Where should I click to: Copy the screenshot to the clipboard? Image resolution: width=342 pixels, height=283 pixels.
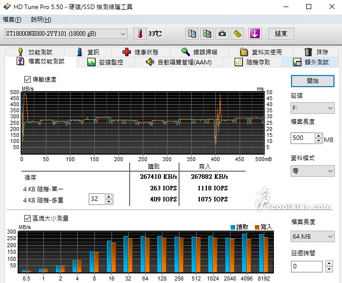tap(207, 34)
